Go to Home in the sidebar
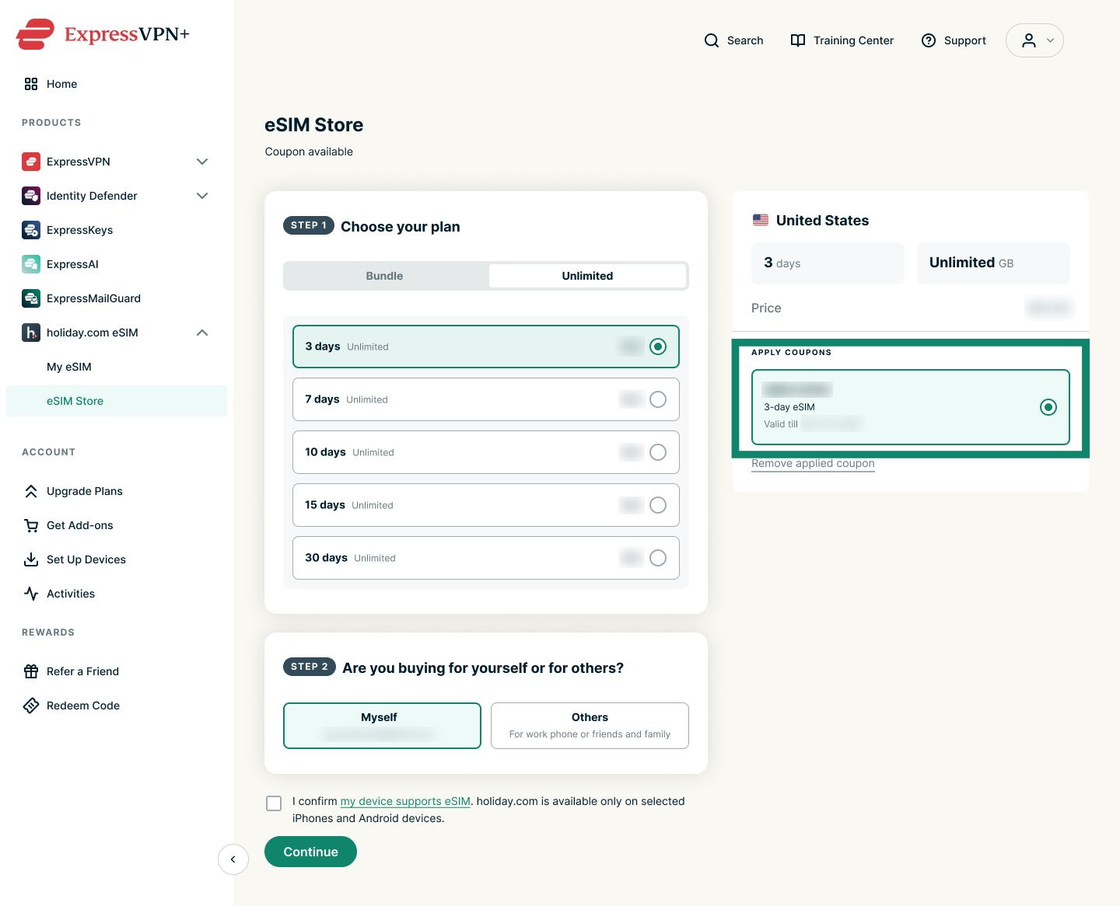Screen dimensions: 1120x906 click(61, 84)
